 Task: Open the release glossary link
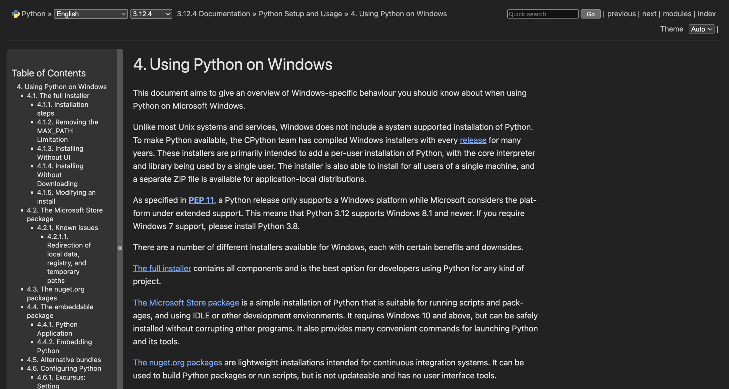click(473, 140)
